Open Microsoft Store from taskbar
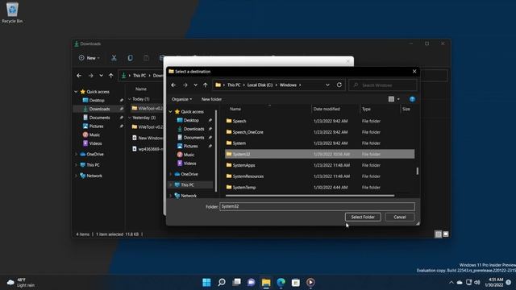The image size is (516, 290). (296, 282)
